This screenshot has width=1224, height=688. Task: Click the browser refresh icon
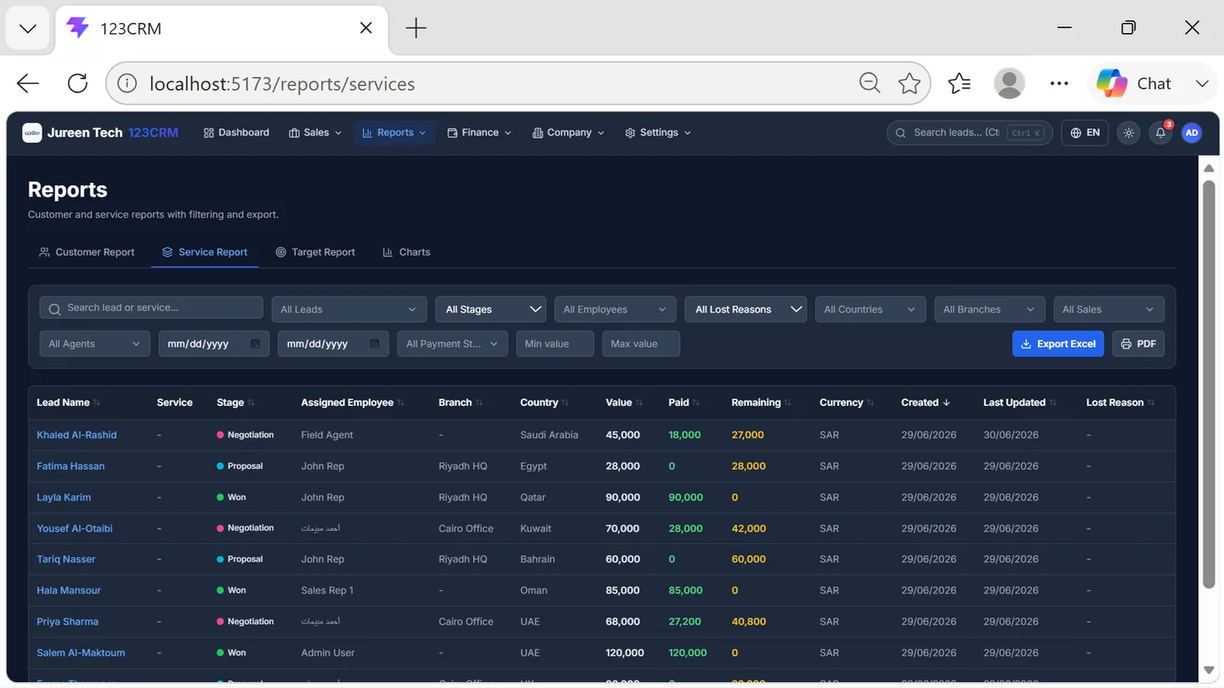(x=77, y=83)
